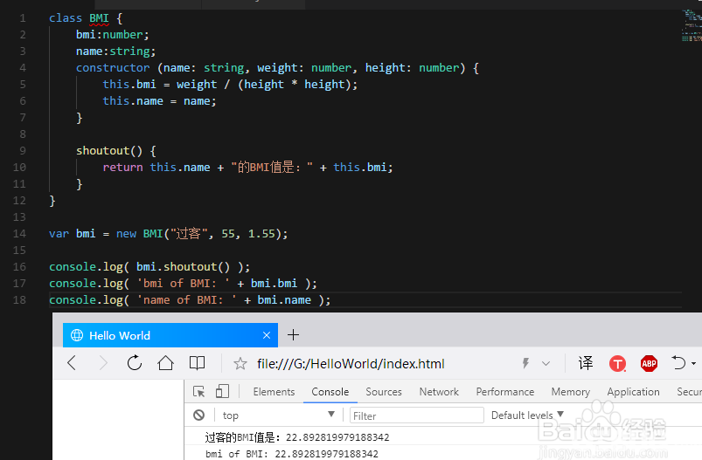The image size is (702, 460).
Task: Open the top context dropdown
Action: coord(279,415)
